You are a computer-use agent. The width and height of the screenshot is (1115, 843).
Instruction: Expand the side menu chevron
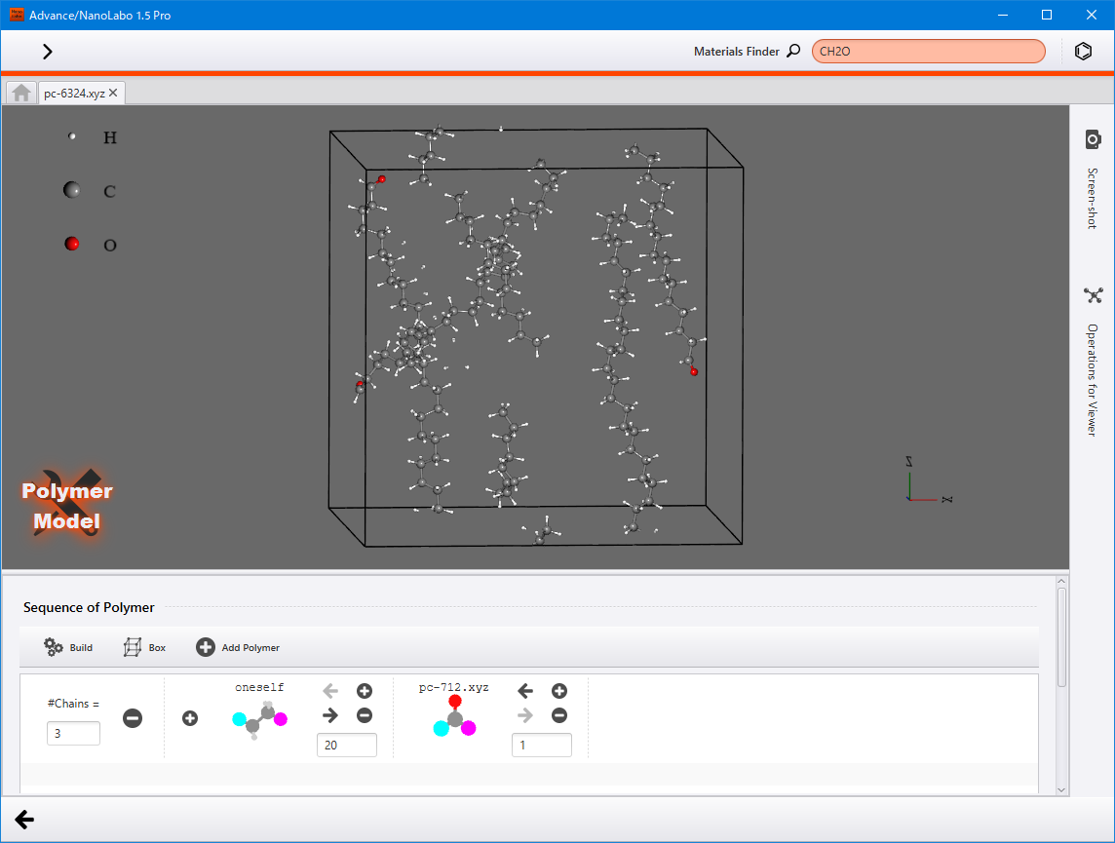[x=47, y=52]
